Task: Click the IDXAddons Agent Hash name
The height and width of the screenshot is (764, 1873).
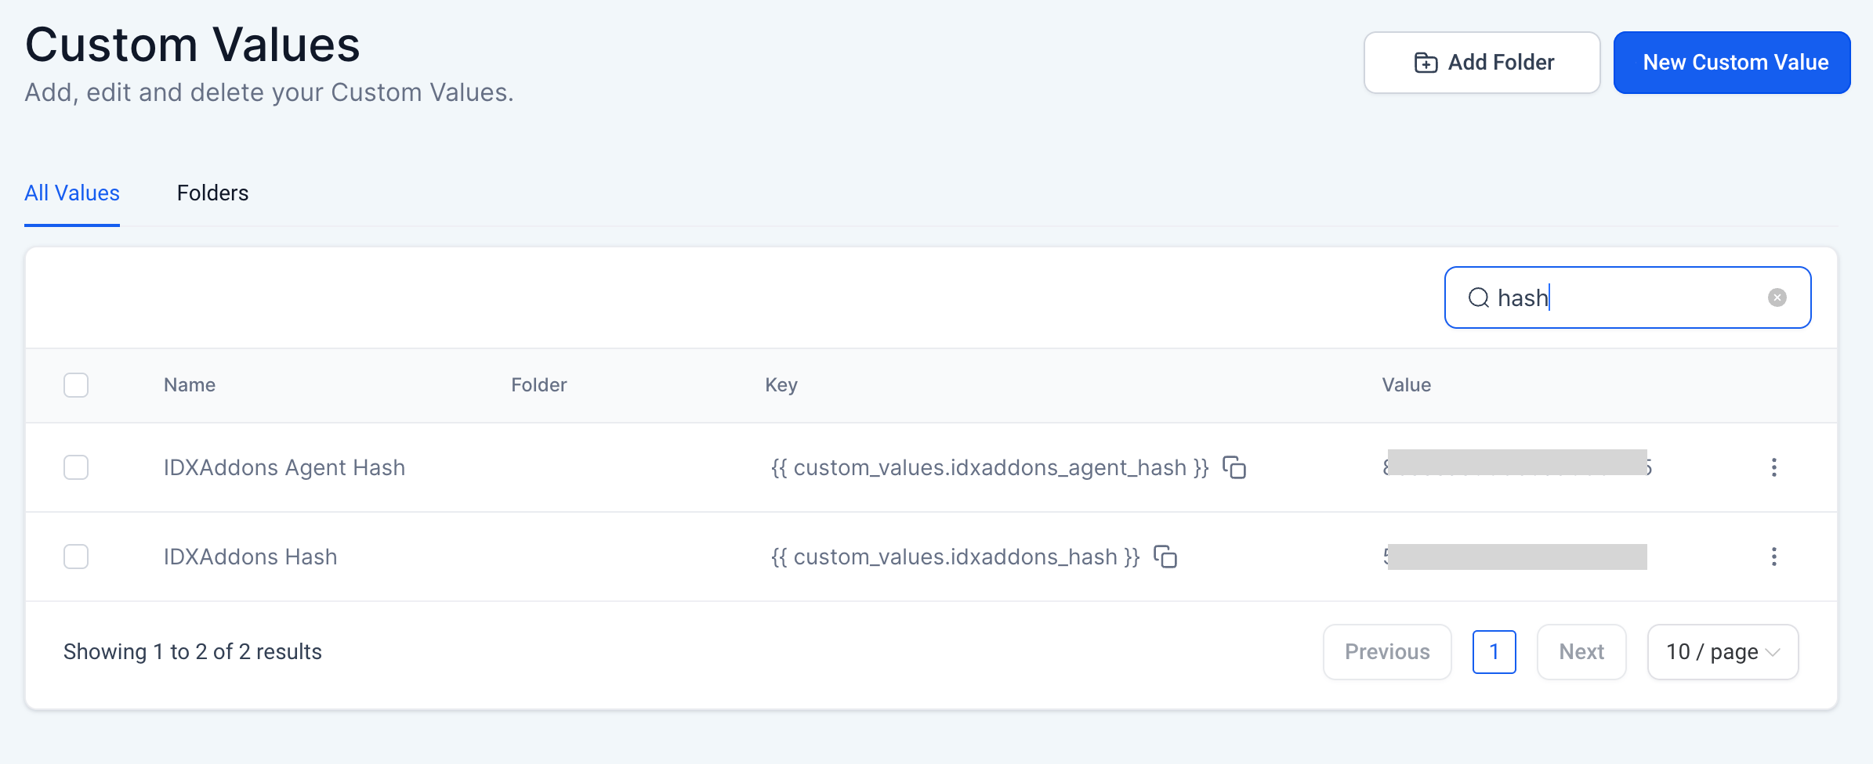Action: pos(284,467)
